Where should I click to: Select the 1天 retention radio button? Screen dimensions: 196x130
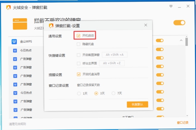[x=79, y=94]
